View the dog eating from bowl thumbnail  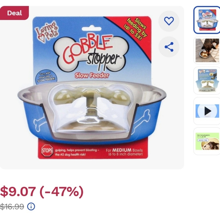[x=207, y=50]
